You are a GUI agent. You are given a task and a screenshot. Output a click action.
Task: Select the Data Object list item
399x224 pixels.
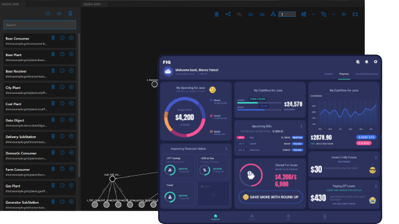pyautogui.click(x=40, y=123)
